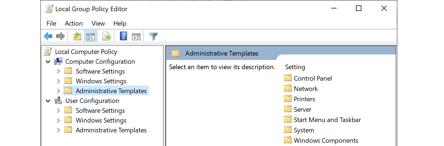444x146 pixels.
Task: Open Help via blue question mark icon
Action: coord(123,36)
